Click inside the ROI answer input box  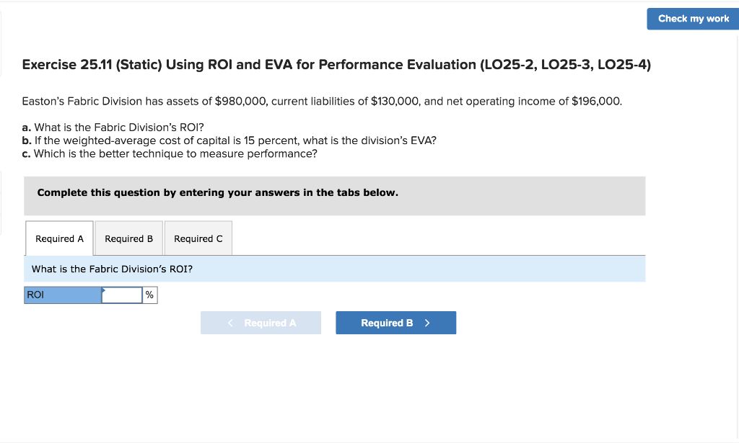pyautogui.click(x=123, y=295)
